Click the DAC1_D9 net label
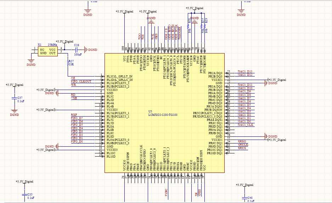The width and height of the screenshot is (332, 203). (x=244, y=91)
